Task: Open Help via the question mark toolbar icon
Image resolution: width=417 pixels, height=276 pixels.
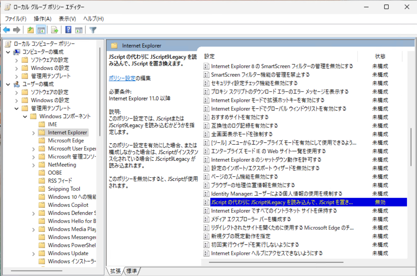Action: pyautogui.click(x=68, y=30)
